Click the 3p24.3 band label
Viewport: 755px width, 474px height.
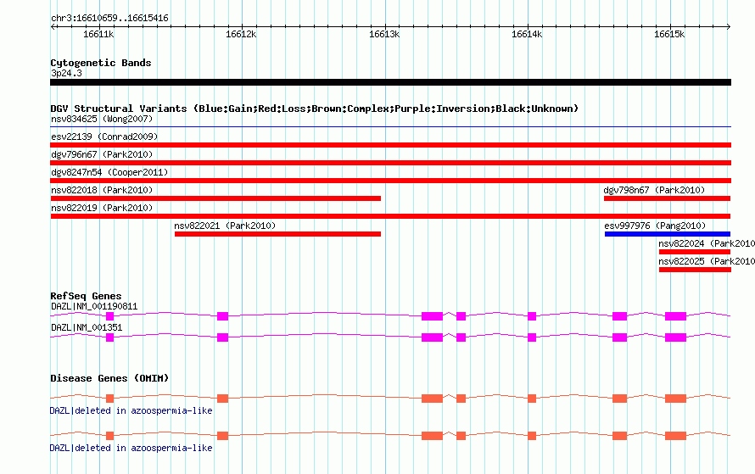pos(66,73)
